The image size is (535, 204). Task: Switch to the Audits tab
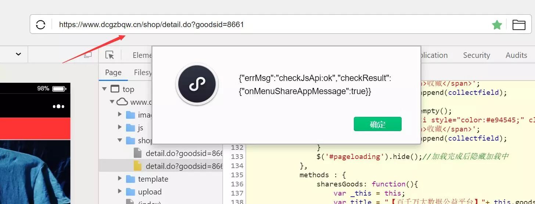[516, 55]
